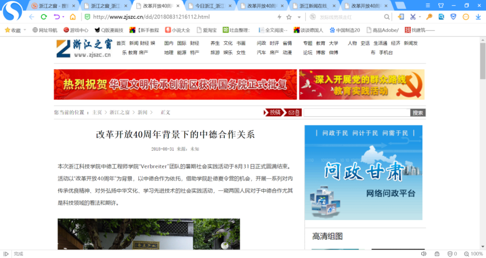486x258 pixels.
Task: Go to the browser home page icon
Action: click(73, 17)
